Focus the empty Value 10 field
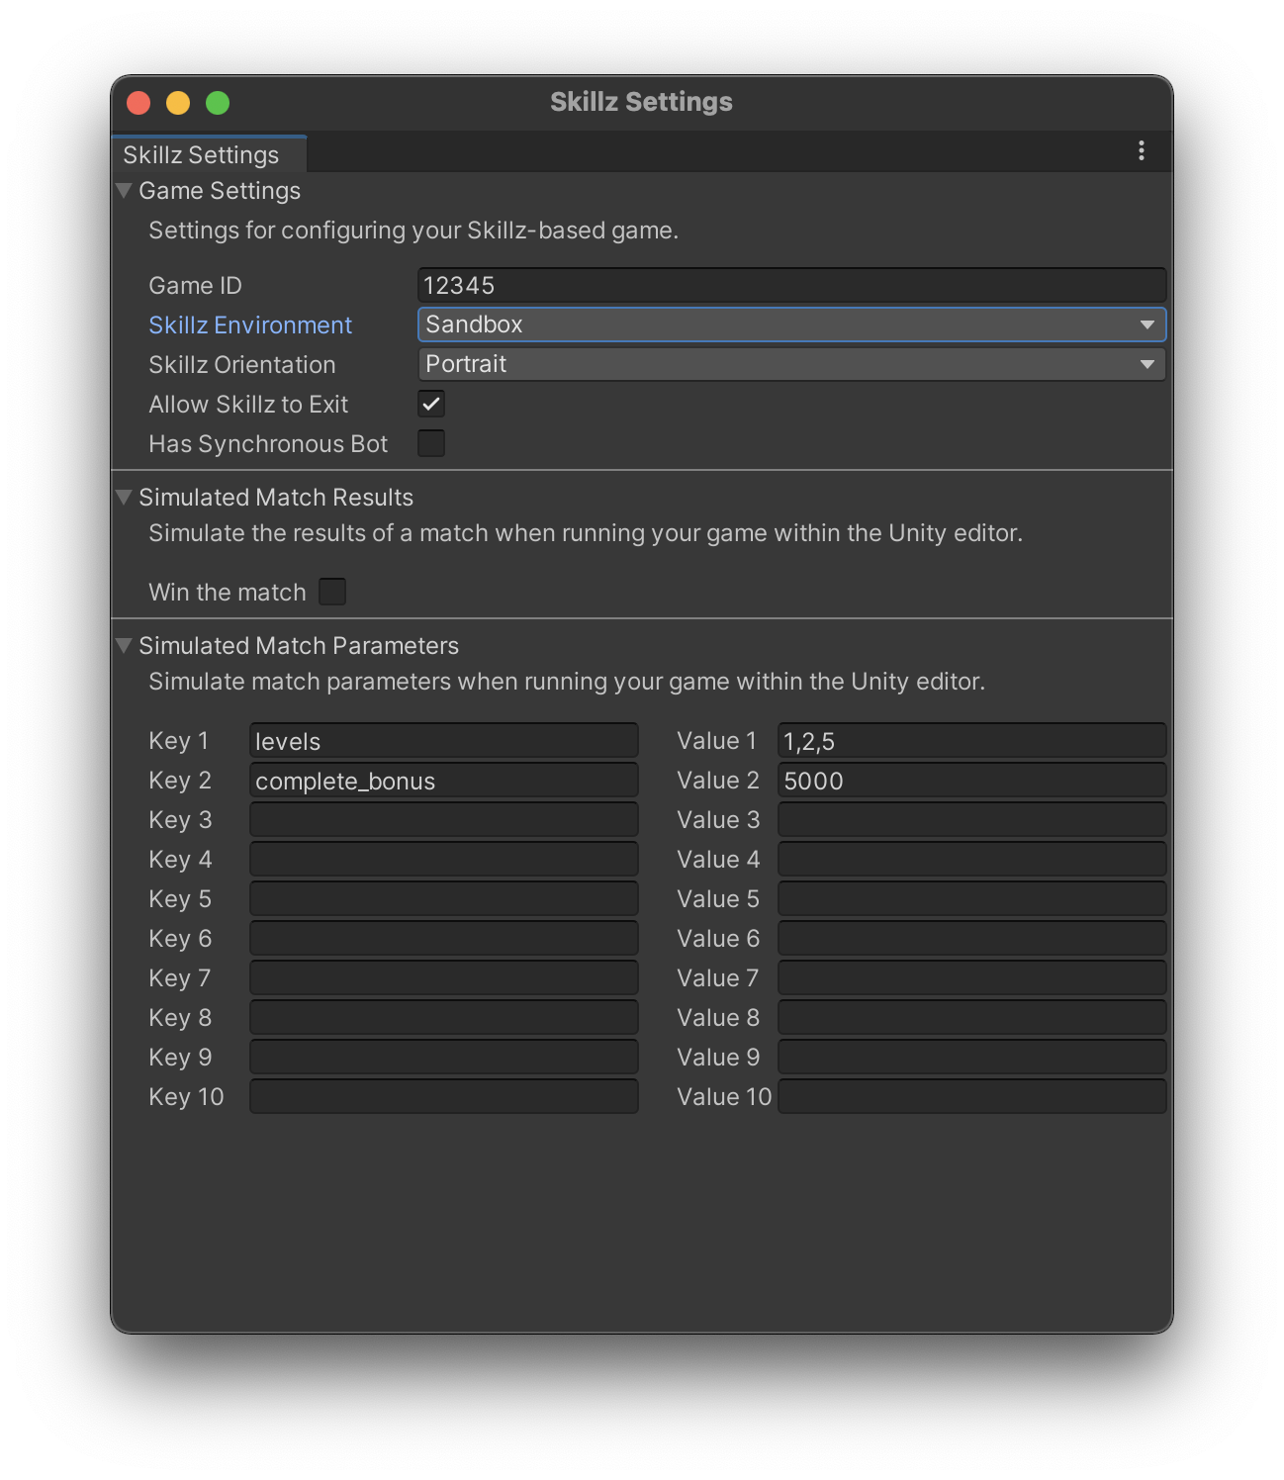This screenshot has height=1480, width=1284. [971, 1097]
